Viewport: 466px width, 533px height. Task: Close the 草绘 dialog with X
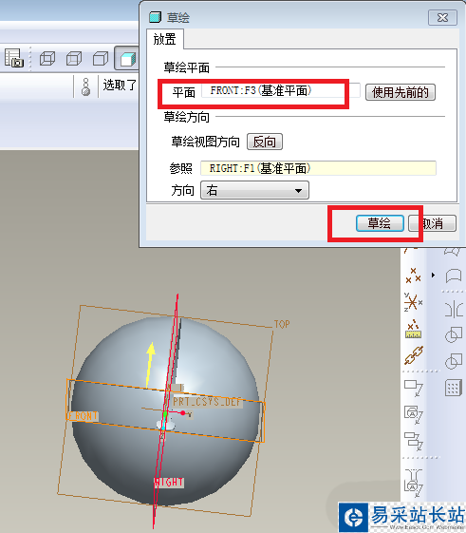(442, 18)
